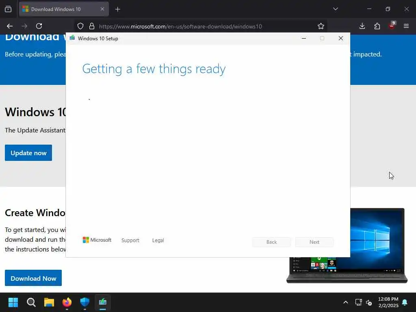The height and width of the screenshot is (312, 416).
Task: Open the muted volume tray icon
Action: [x=369, y=302]
